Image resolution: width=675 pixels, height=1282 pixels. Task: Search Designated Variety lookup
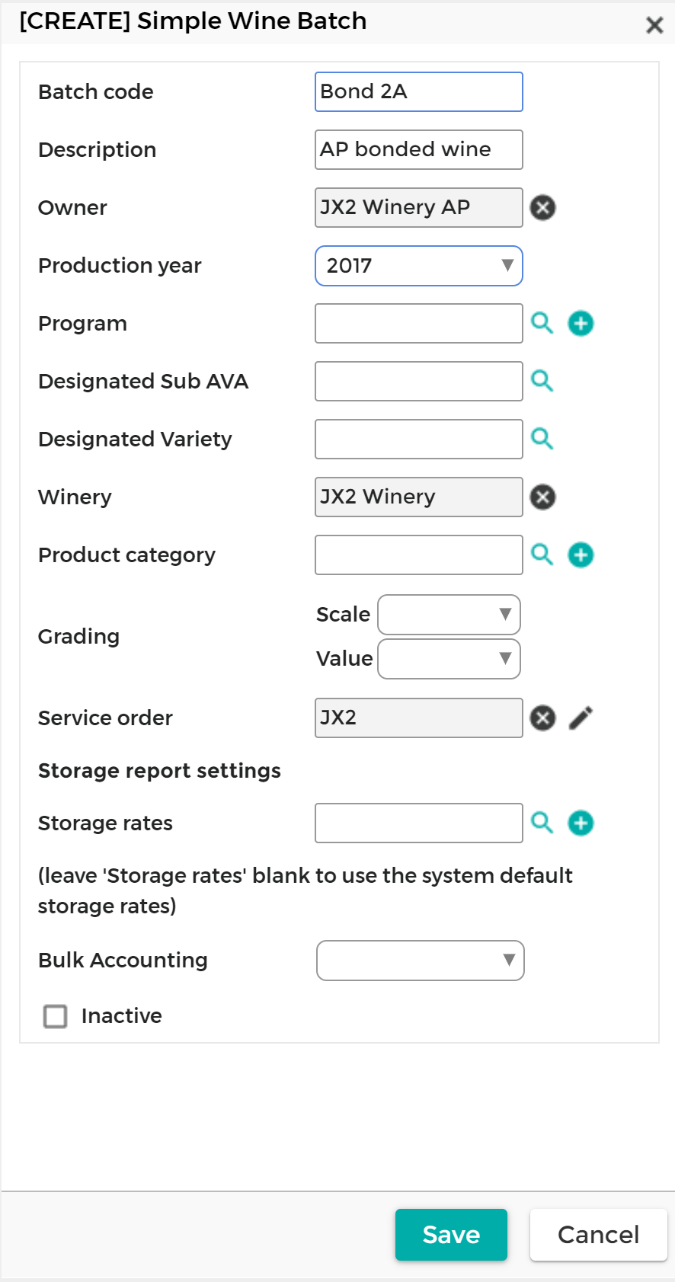point(542,439)
